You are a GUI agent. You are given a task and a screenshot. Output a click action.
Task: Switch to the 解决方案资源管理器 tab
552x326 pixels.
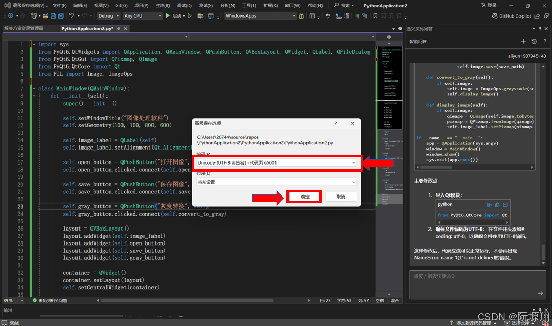tap(24, 28)
